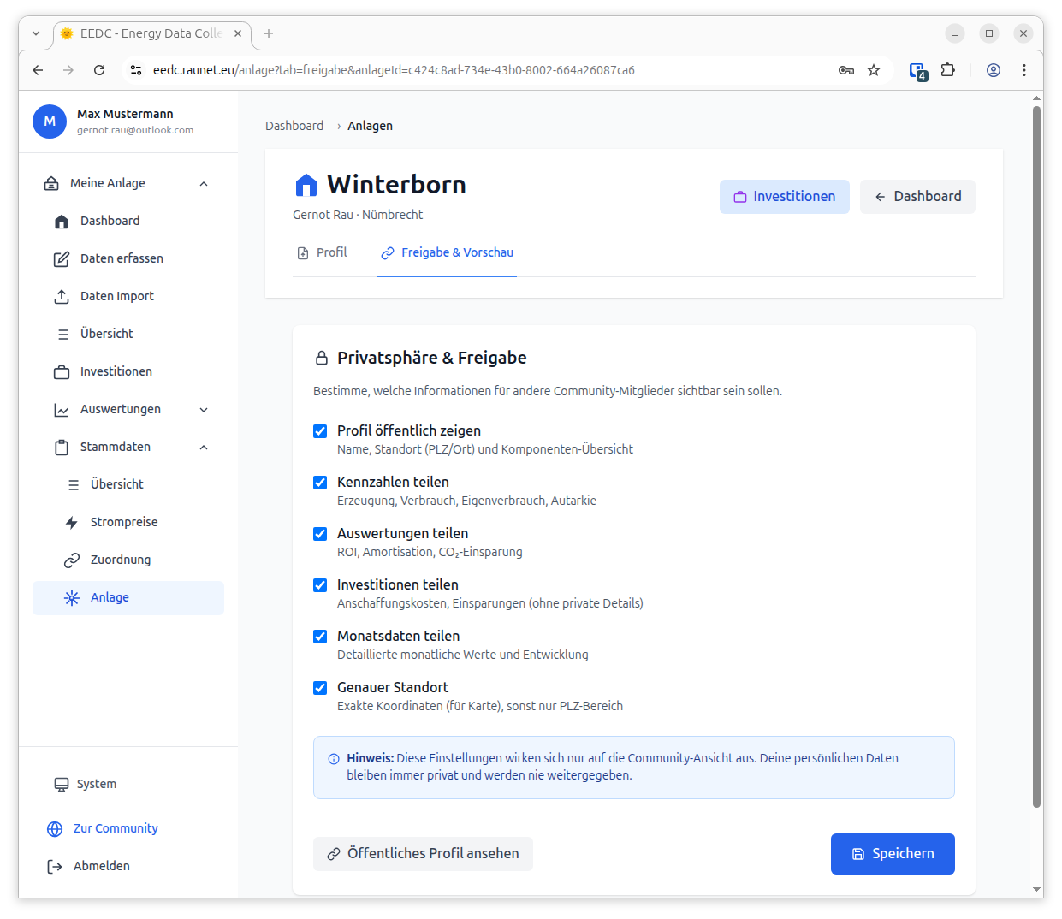Click the Abmelden logout icon

coord(55,866)
